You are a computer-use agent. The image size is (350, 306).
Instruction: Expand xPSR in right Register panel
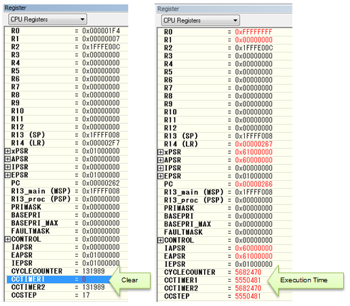coord(160,152)
